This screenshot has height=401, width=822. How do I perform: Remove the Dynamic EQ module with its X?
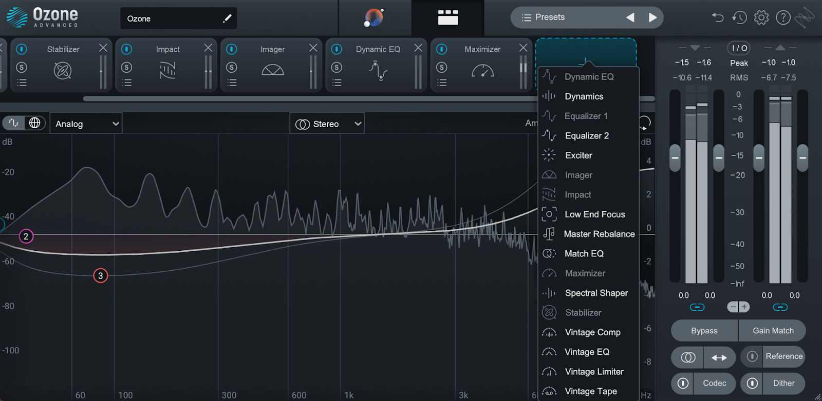(418, 48)
